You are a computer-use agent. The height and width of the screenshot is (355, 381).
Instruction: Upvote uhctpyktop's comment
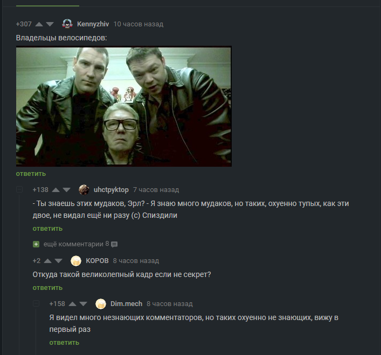coord(56,190)
